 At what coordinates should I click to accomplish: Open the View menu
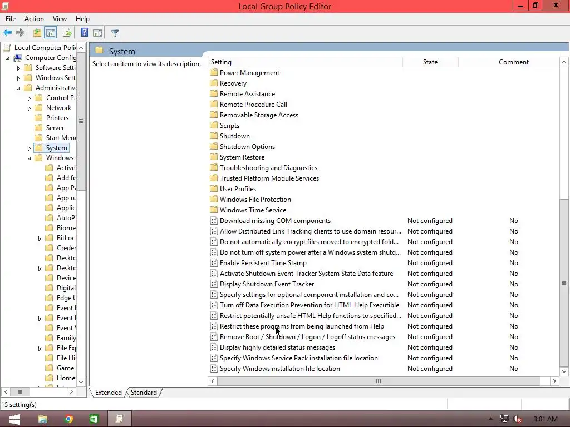[60, 19]
